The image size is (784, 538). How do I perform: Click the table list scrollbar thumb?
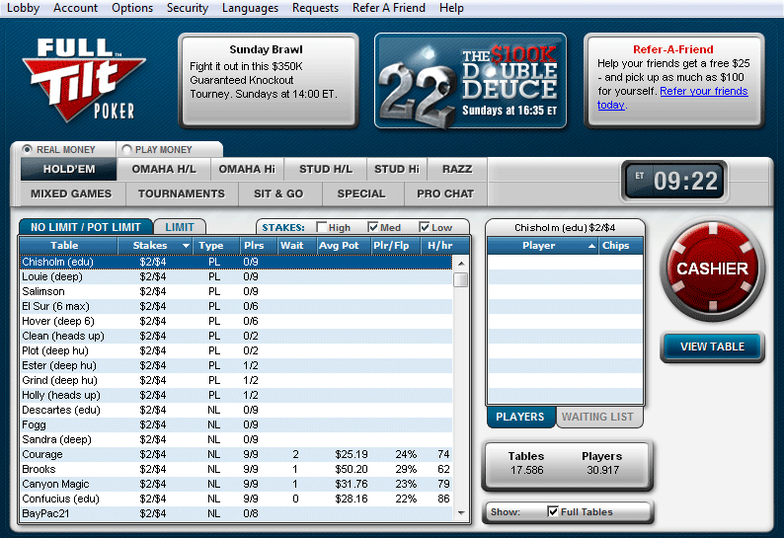coord(461,279)
